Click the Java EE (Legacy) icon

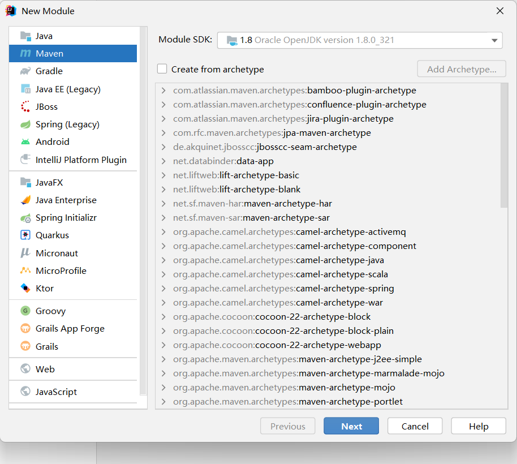[x=25, y=89]
